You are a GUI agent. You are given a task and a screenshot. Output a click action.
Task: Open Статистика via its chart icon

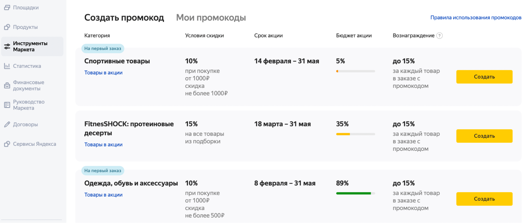pos(7,66)
